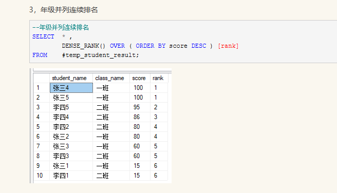Screen dimensions: 337x193
Task: Click the DENSE_RANK() function in the code
Action: point(84,46)
